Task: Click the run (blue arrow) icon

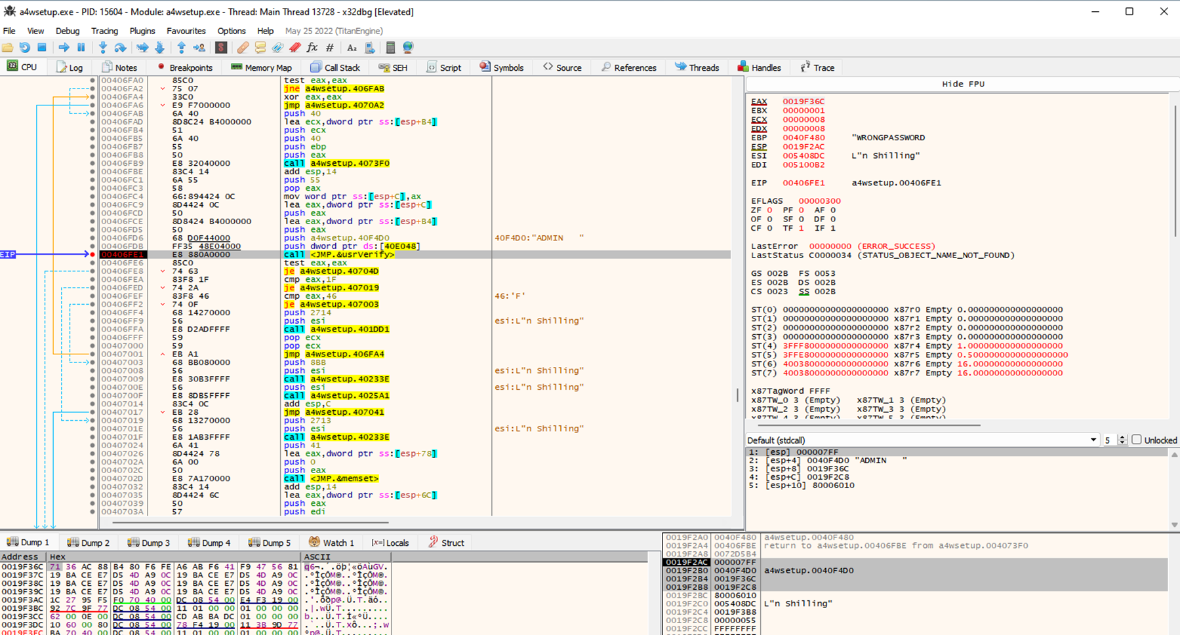Action: [64, 47]
